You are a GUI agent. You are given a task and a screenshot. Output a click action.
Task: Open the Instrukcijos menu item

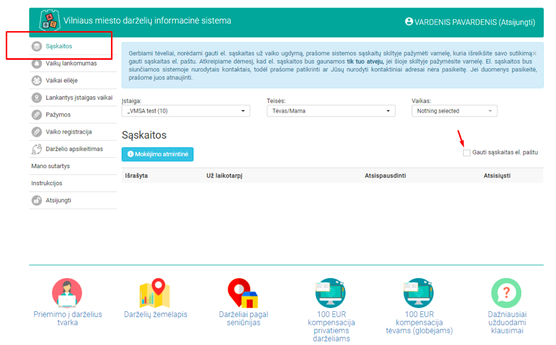(x=47, y=183)
